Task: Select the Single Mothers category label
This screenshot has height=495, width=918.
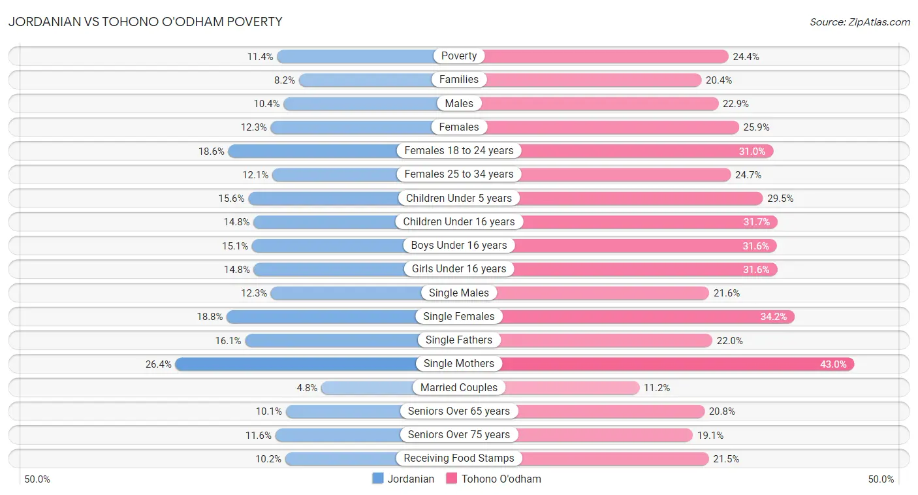Action: coord(459,364)
